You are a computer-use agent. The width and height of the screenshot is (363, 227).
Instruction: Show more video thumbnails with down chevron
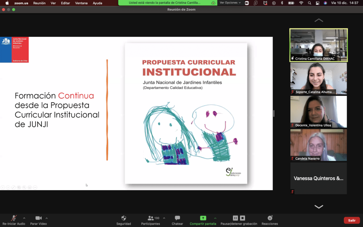[x=319, y=207]
